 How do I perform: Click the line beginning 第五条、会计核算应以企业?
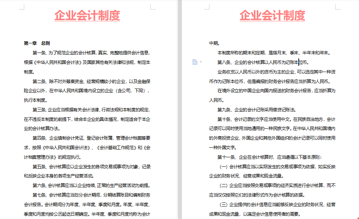[x=91, y=166]
